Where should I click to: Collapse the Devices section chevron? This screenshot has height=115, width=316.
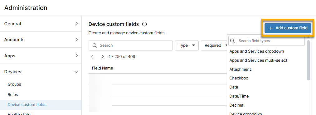tap(76, 72)
